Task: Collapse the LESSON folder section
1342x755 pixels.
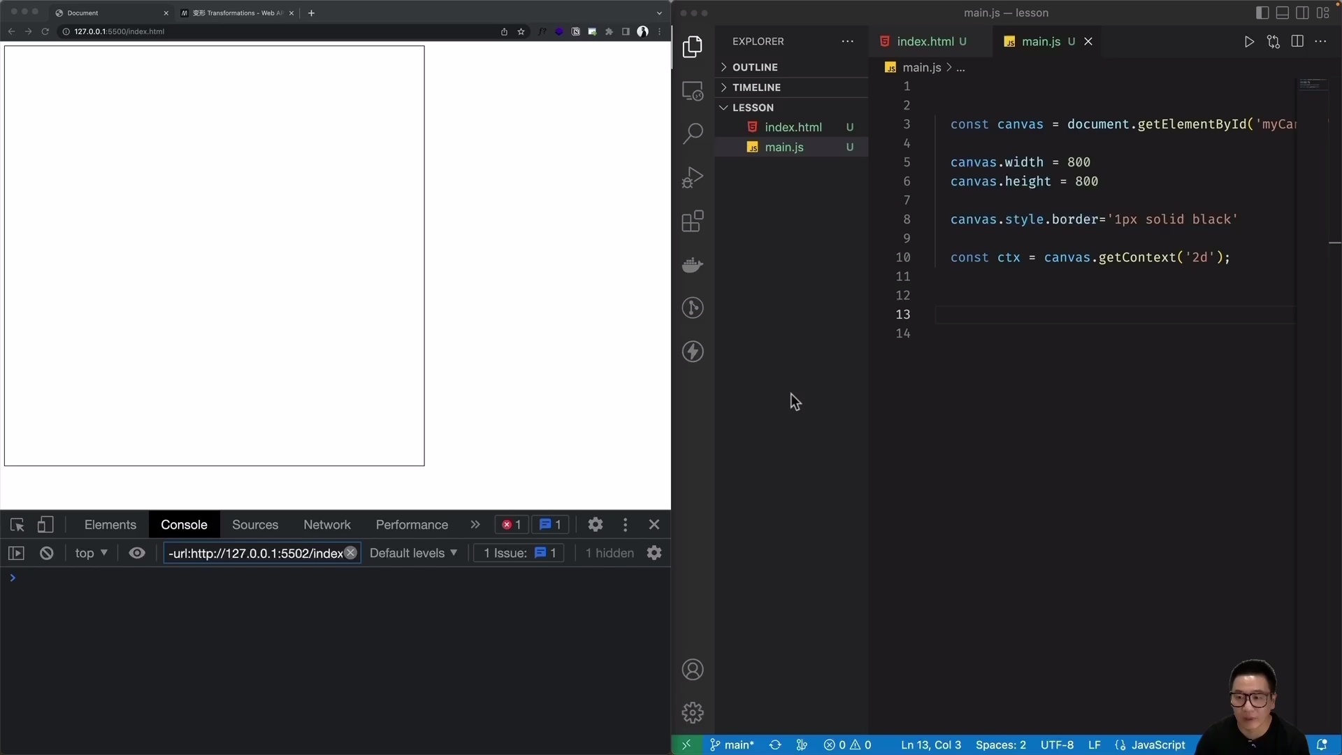Action: point(791,108)
